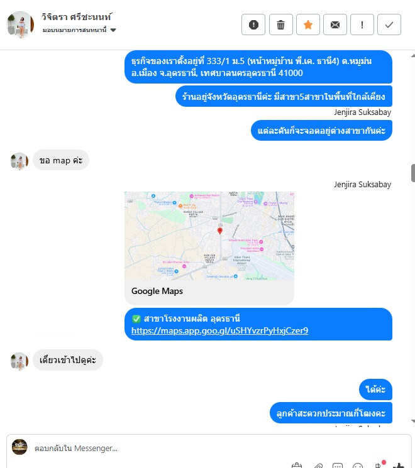Send a thumbs-up like
Viewport: 415px width, 468px height.
[x=398, y=465]
